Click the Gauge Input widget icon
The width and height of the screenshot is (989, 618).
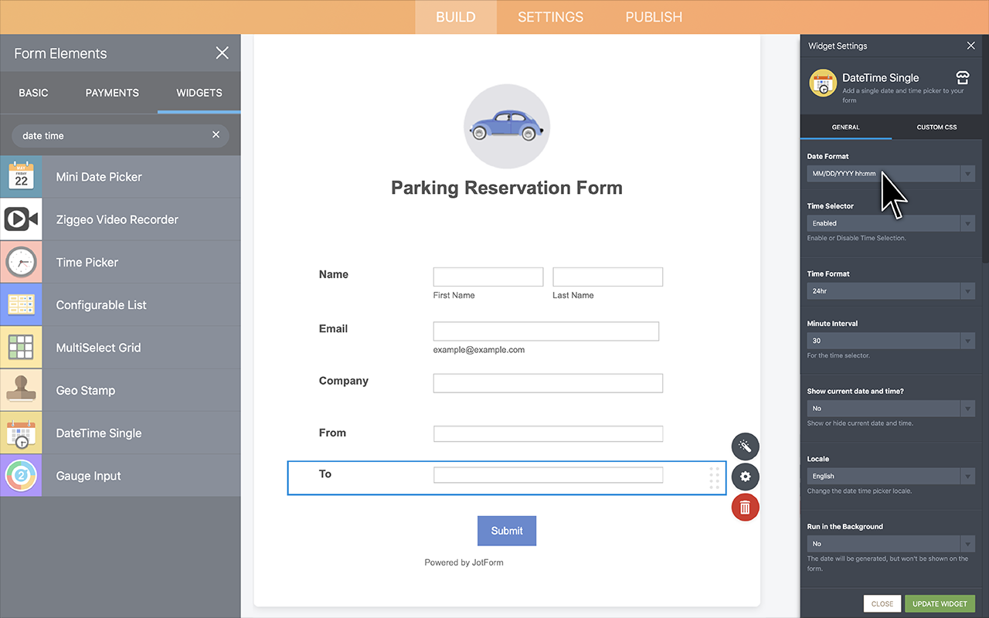[x=21, y=475]
